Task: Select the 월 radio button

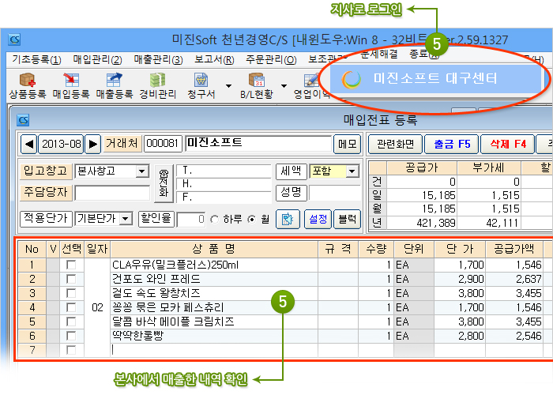Action: [252, 220]
